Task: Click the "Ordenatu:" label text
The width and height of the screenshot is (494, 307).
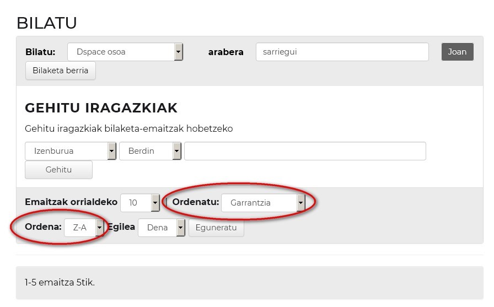Action: point(195,202)
